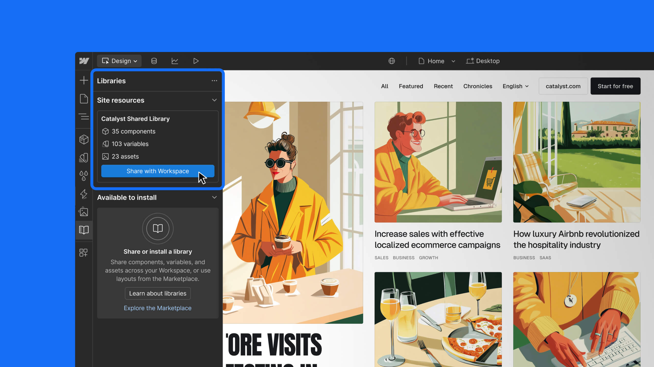Open the Variables panel
The width and height of the screenshot is (654, 367).
(84, 158)
